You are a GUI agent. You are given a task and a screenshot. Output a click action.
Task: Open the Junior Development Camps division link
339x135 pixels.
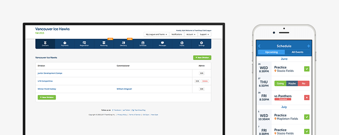[x=50, y=73]
